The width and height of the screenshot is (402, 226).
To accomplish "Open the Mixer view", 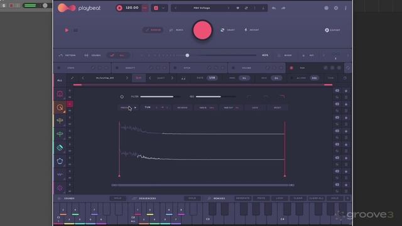I will (x=285, y=55).
